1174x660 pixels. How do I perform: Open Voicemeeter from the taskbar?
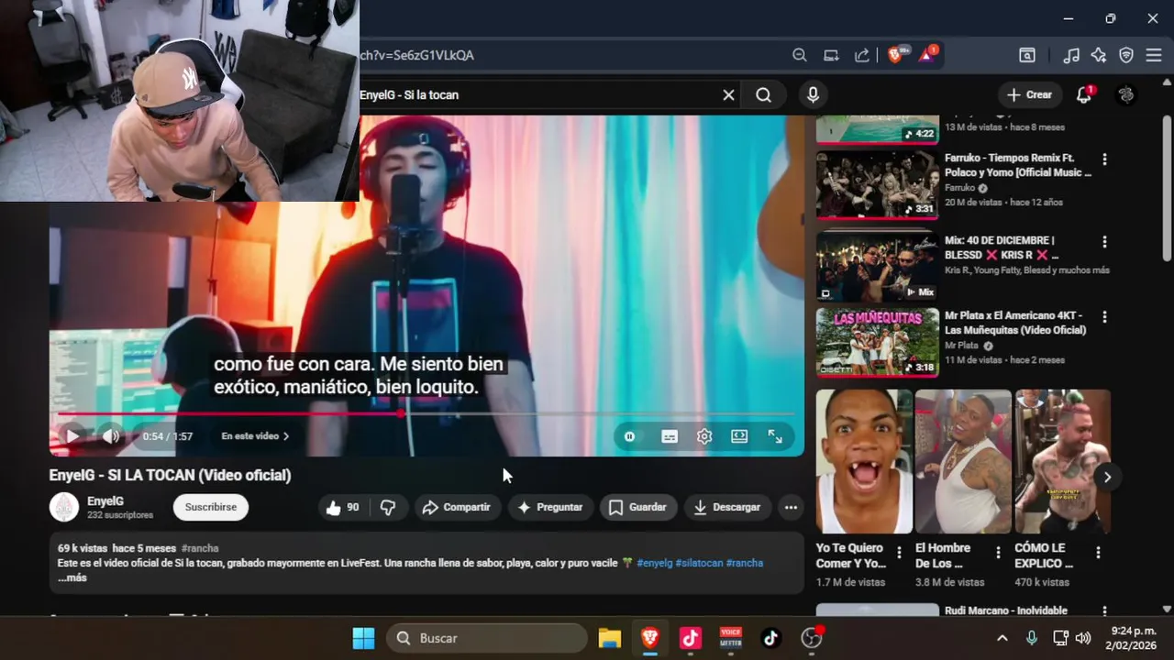coord(731,638)
